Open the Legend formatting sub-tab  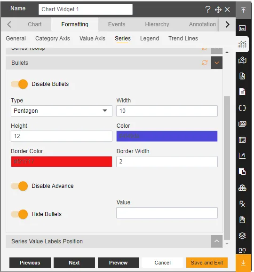point(150,39)
